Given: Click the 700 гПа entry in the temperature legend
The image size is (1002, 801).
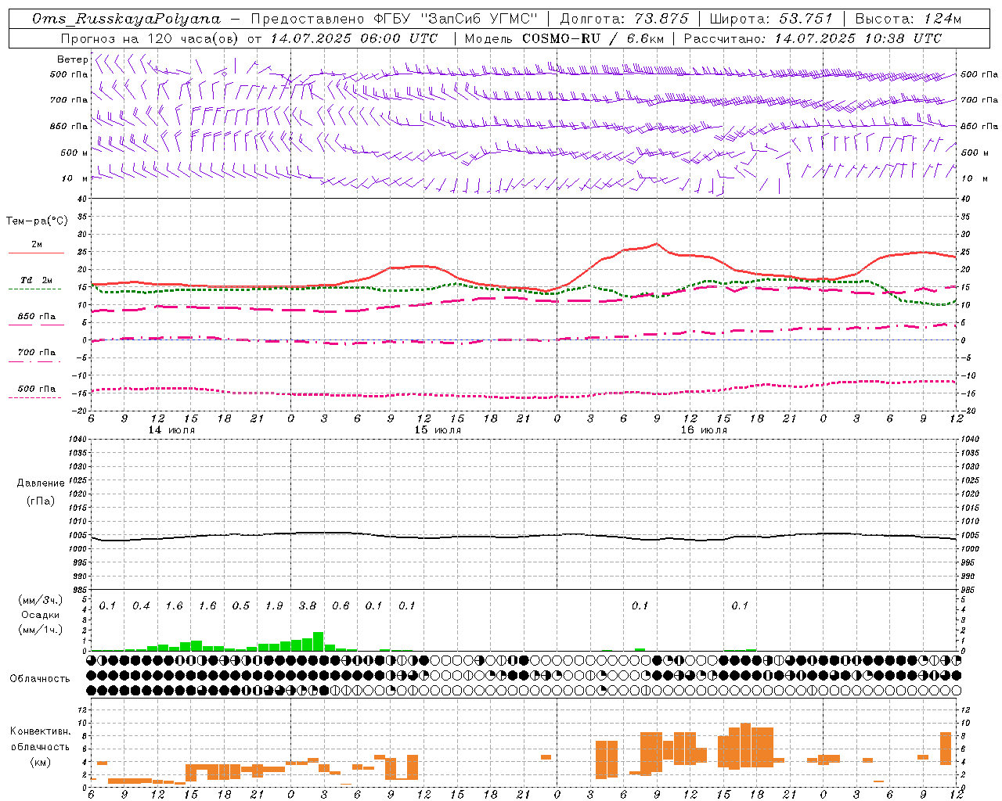Looking at the screenshot, I should pyautogui.click(x=37, y=352).
